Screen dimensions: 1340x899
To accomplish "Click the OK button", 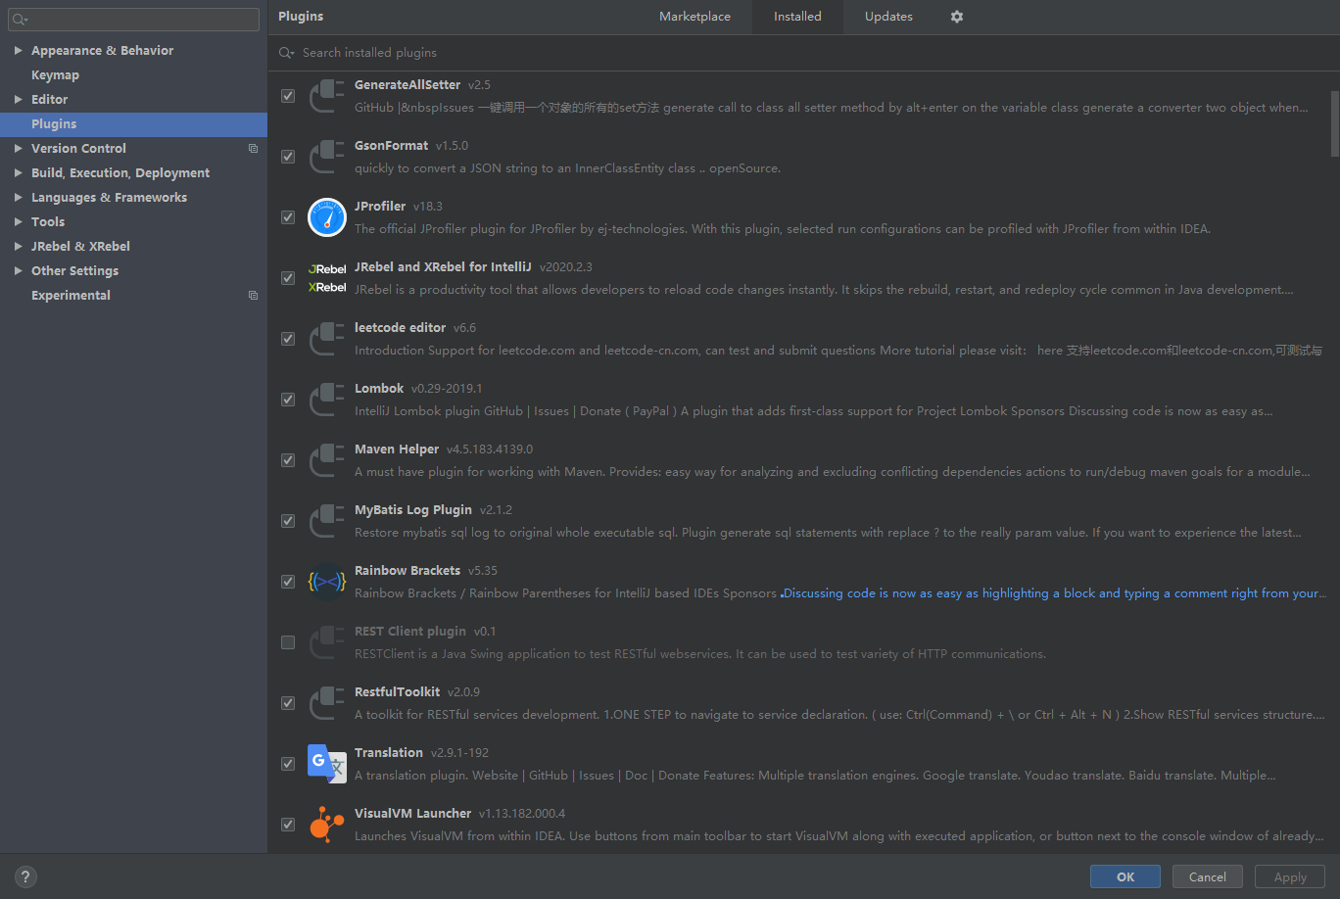I will (x=1125, y=876).
